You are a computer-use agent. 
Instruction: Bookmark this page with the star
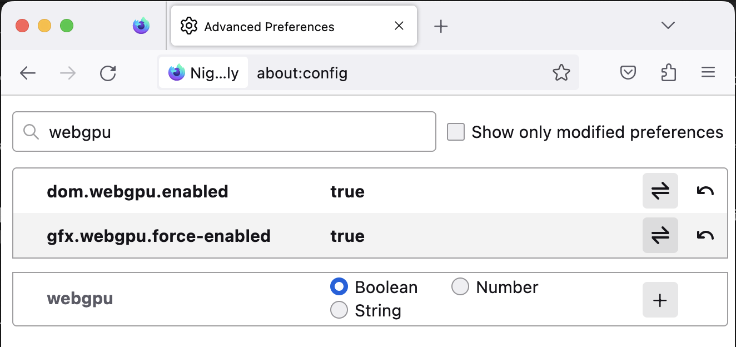pos(561,72)
